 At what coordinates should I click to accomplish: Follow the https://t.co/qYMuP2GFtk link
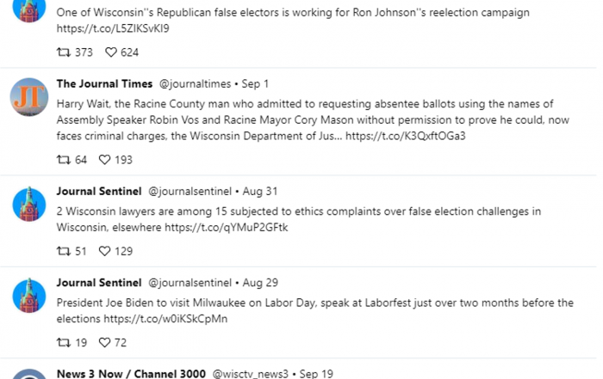226,227
